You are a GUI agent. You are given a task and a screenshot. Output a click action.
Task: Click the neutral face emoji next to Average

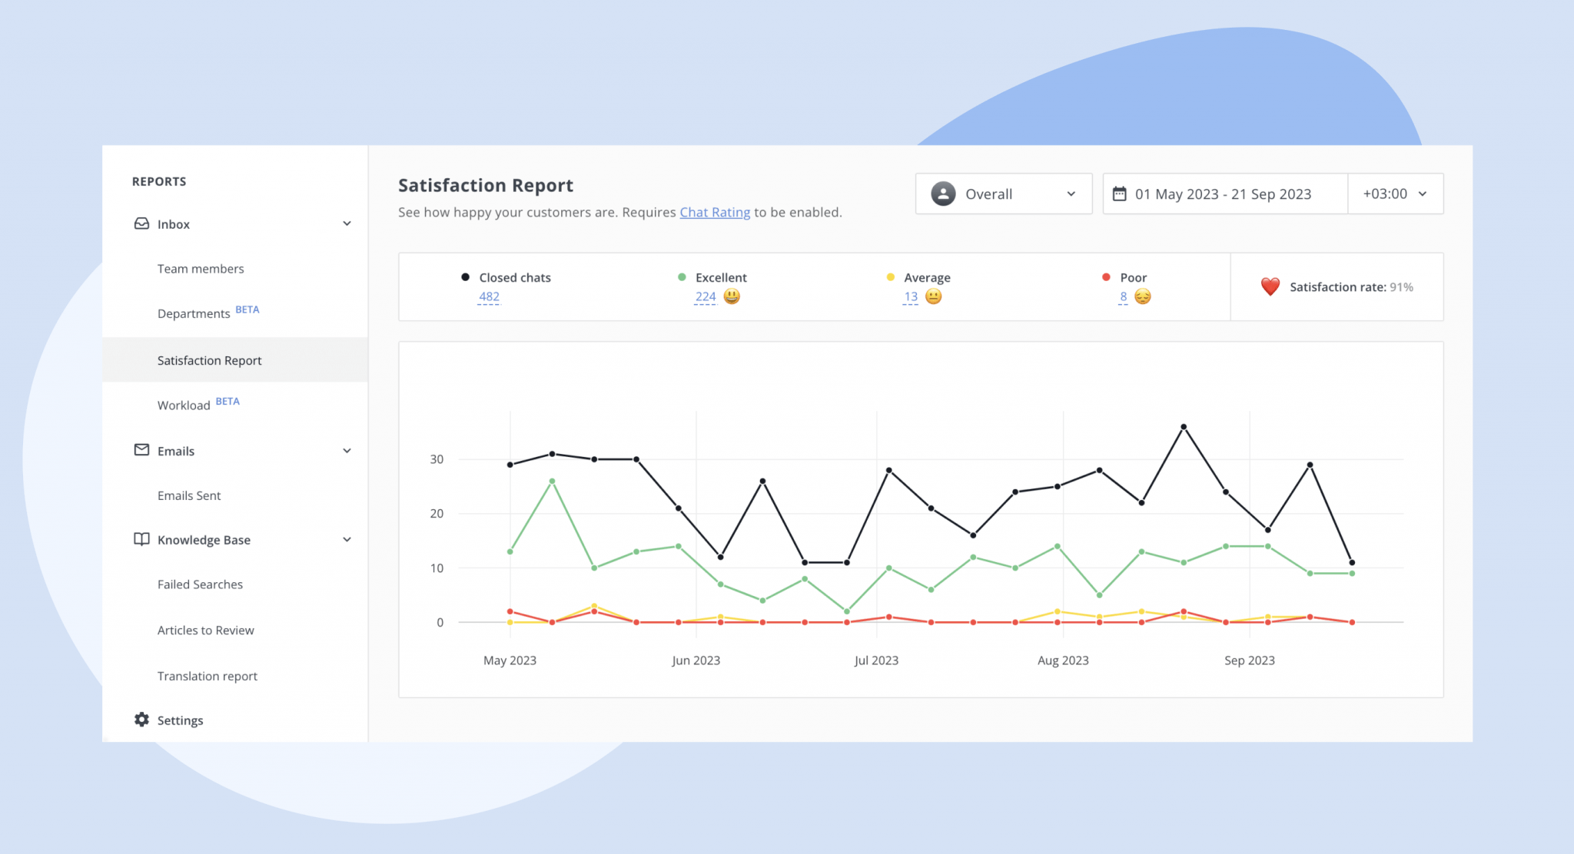click(934, 296)
